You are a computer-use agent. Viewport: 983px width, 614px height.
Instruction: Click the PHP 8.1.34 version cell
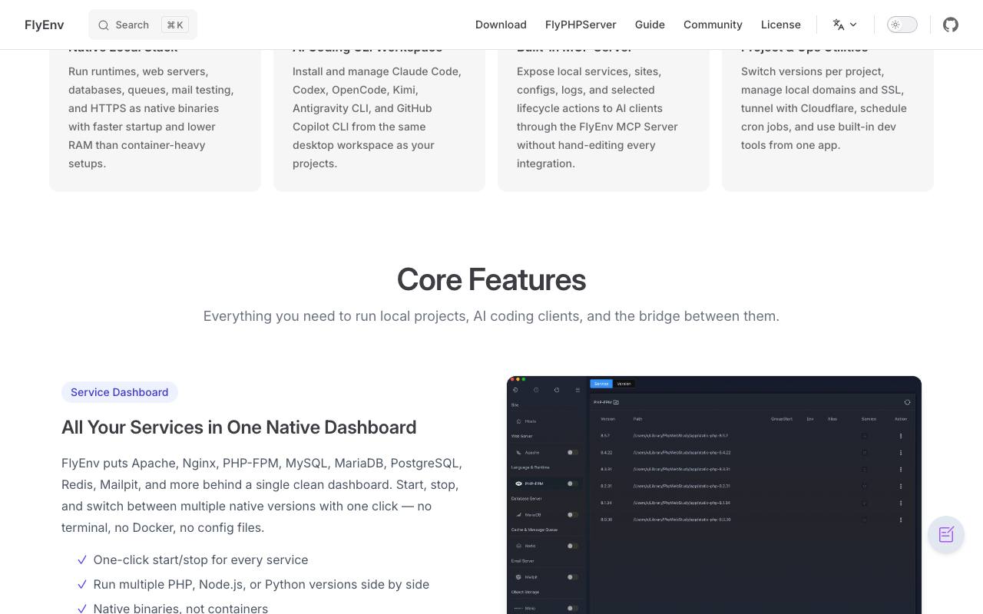607,503
